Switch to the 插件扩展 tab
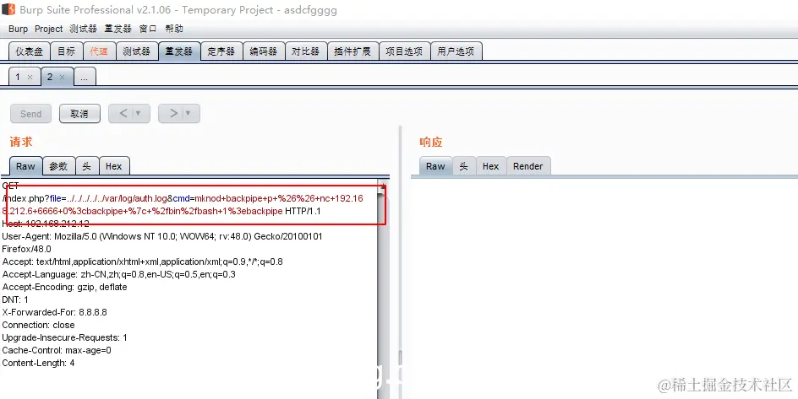This screenshot has width=798, height=399. 353,51
